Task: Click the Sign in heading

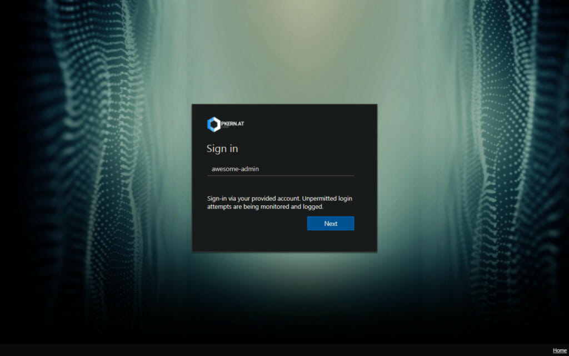Action: point(222,149)
